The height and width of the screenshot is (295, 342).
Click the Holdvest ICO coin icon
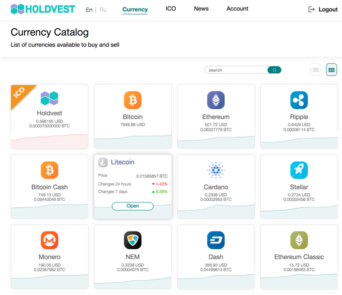click(x=49, y=98)
